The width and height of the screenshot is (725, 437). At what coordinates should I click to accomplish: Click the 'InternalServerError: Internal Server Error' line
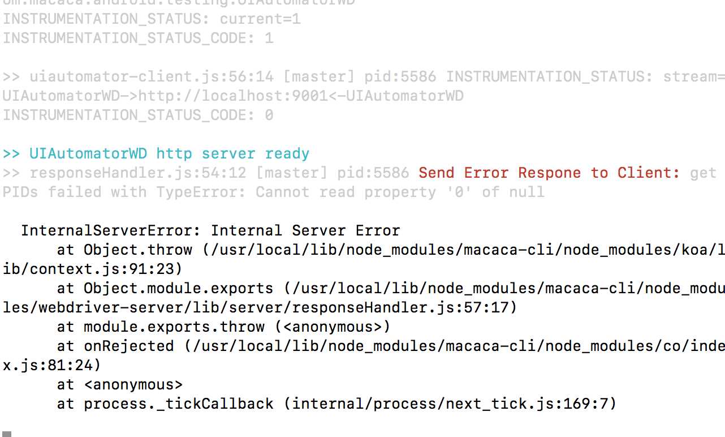click(x=210, y=230)
